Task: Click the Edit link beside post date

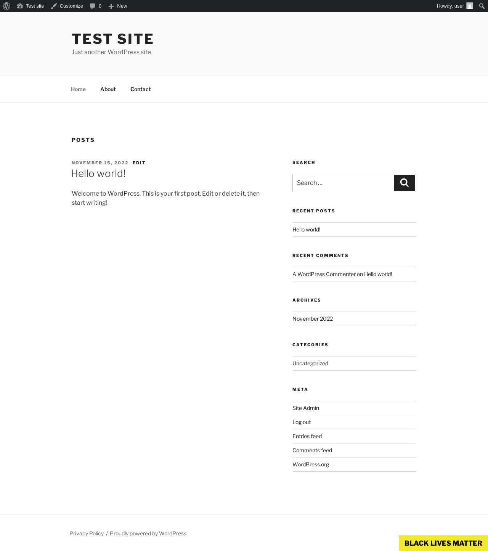Action: coord(139,163)
